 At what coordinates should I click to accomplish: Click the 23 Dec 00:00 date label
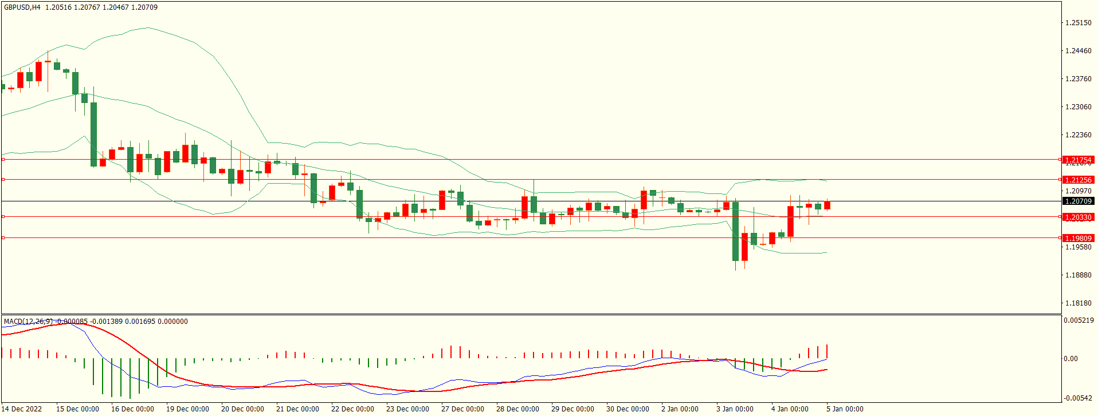pyautogui.click(x=407, y=409)
